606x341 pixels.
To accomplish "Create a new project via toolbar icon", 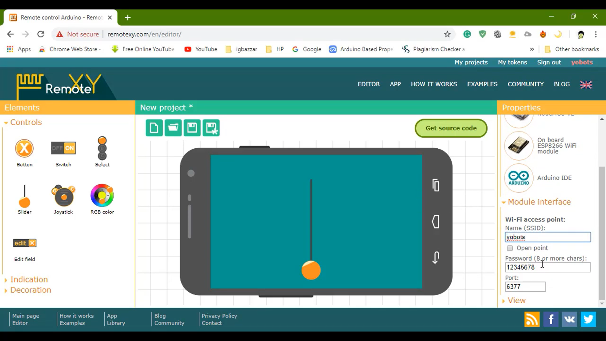I will click(x=154, y=127).
